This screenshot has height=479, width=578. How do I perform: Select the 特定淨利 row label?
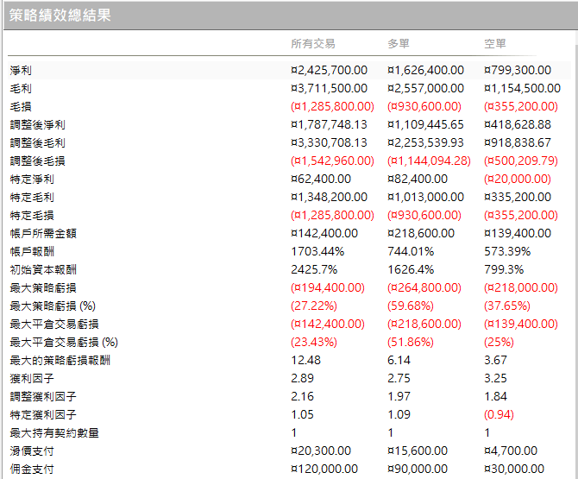coord(32,179)
